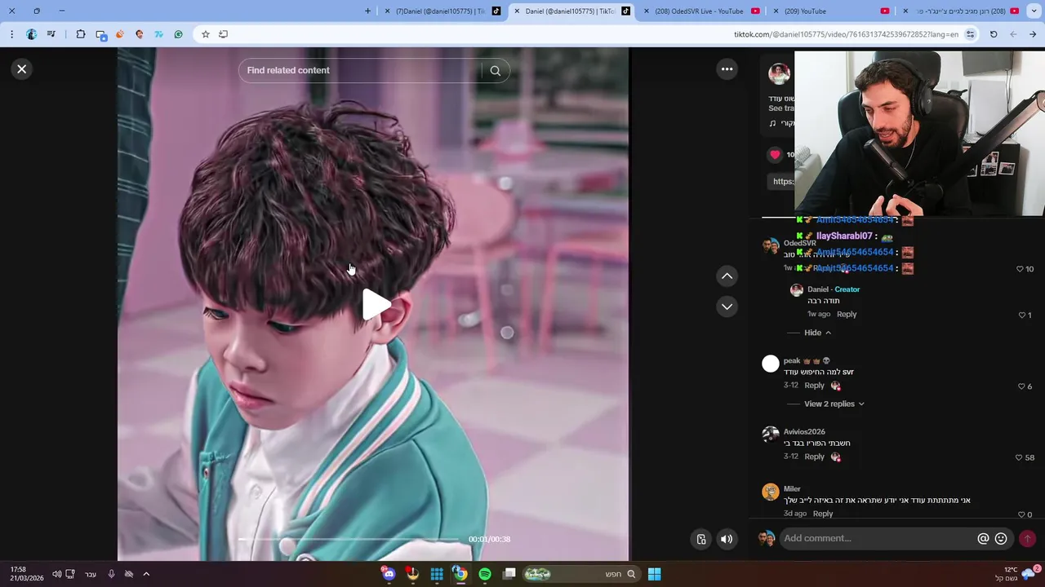This screenshot has width=1045, height=587.
Task: Post the comment with the red send button
Action: point(1027,538)
